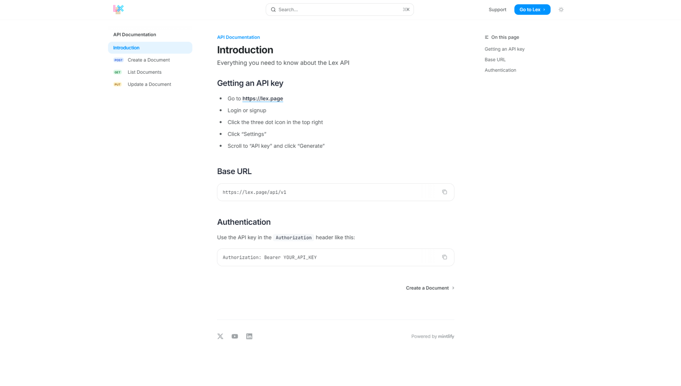Open the LinkedIn social icon
The width and height of the screenshot is (681, 386).
tap(249, 336)
